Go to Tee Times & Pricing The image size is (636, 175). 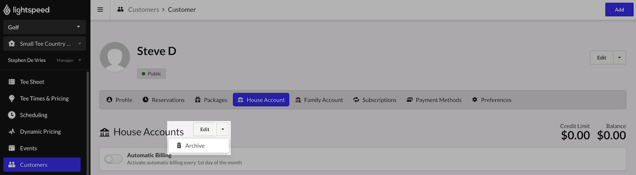coord(42,98)
